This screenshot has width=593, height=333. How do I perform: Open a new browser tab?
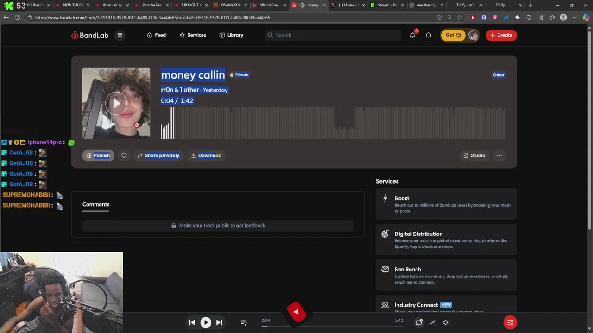(530, 5)
